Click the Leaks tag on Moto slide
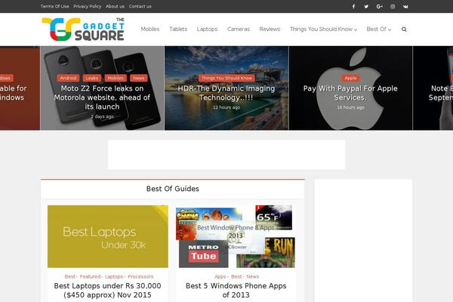453x302 pixels. [92, 78]
